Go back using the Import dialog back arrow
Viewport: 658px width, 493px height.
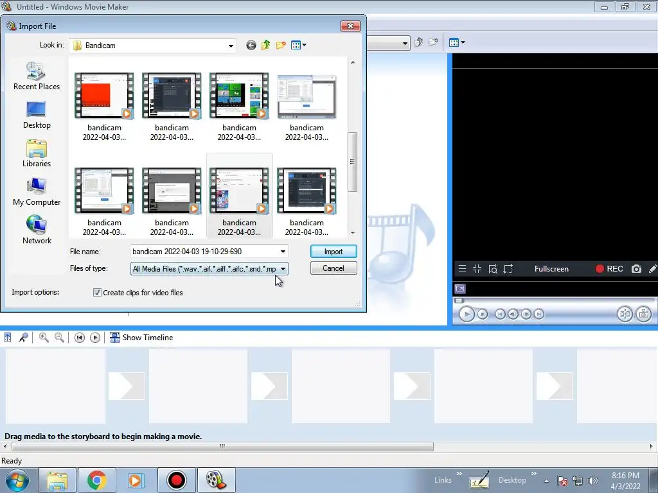point(251,46)
